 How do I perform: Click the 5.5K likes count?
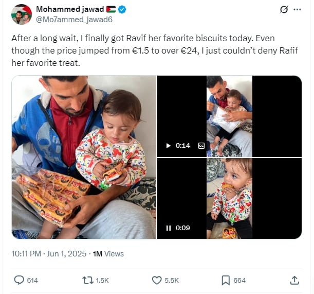pyautogui.click(x=172, y=280)
